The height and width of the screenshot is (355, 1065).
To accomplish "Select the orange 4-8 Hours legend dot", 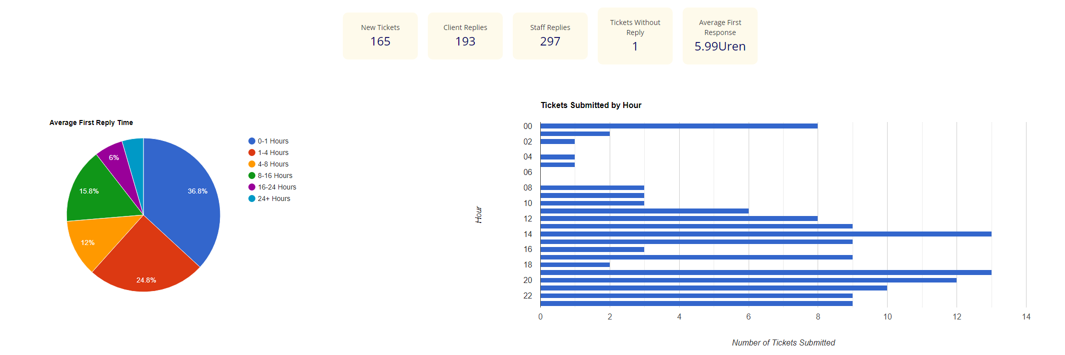I will (252, 164).
